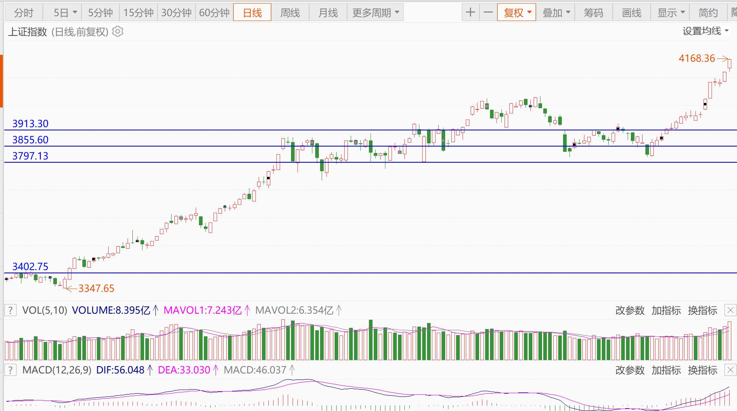Image resolution: width=737 pixels, height=411 pixels.
Task: Switch to the 60分钟 chart tab
Action: click(x=214, y=13)
